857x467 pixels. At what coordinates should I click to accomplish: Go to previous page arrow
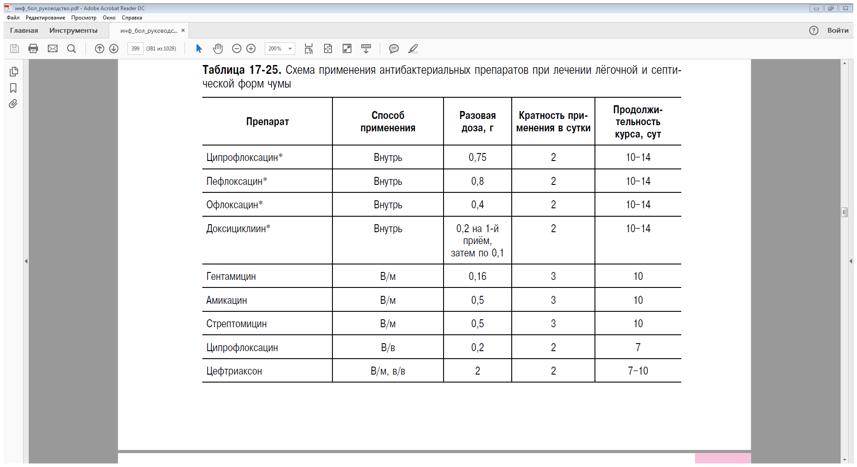pos(100,49)
